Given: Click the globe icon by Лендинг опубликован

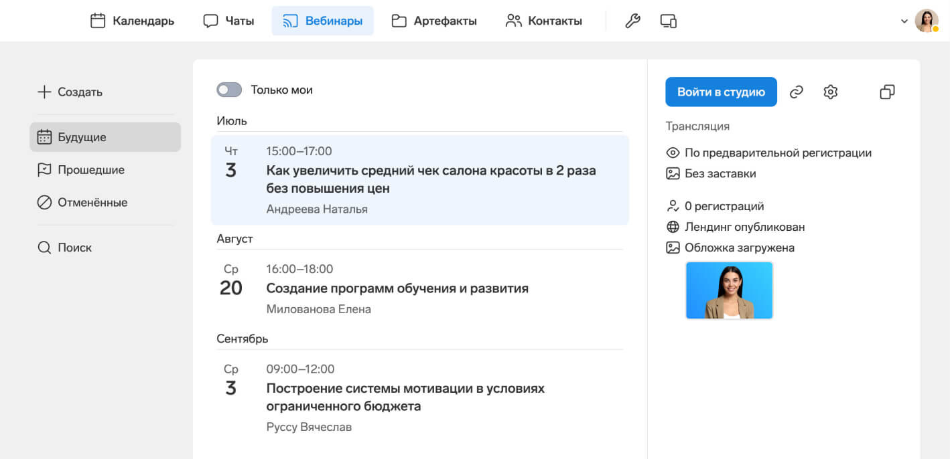Looking at the screenshot, I should 673,227.
